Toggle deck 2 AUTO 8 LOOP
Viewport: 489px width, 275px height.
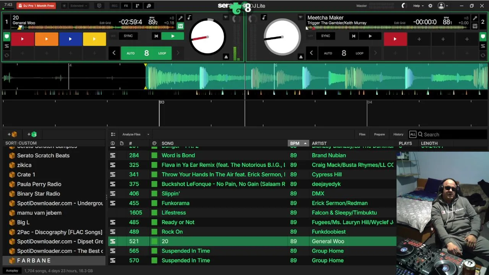(343, 53)
